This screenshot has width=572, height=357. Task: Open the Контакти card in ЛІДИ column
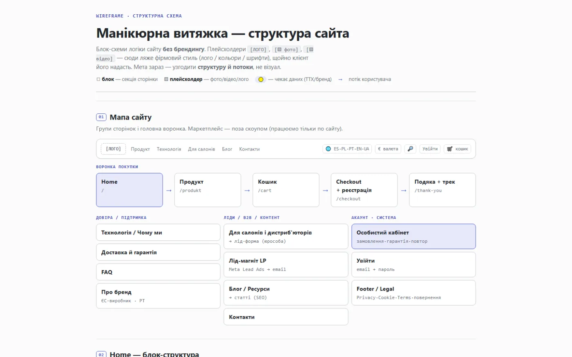(286, 317)
